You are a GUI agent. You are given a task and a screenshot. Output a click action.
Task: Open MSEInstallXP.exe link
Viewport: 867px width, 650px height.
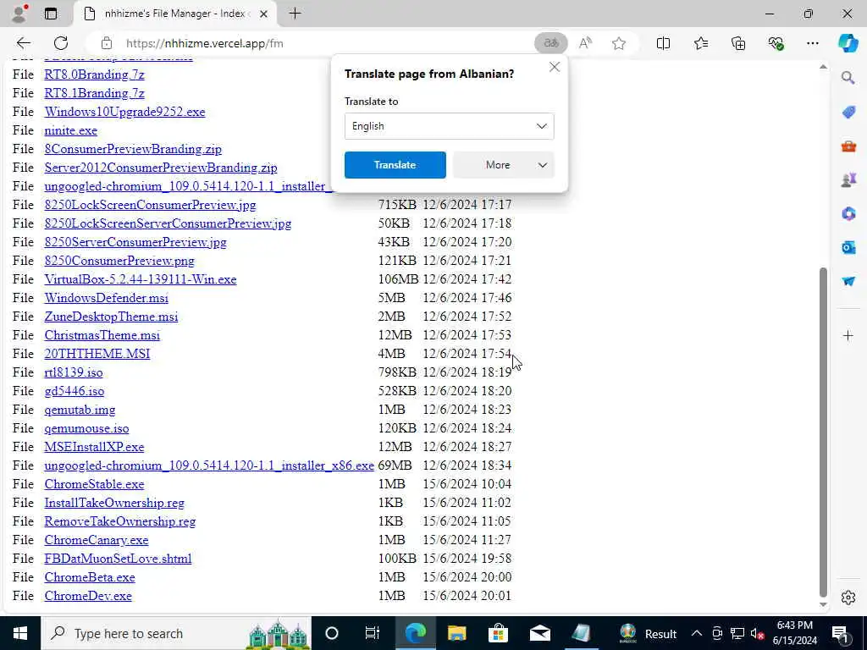click(x=95, y=447)
